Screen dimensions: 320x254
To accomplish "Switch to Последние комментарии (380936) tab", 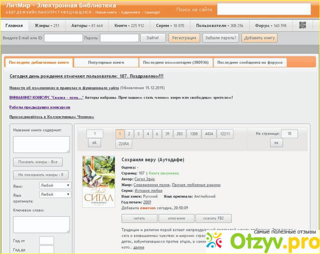I will [175, 62].
